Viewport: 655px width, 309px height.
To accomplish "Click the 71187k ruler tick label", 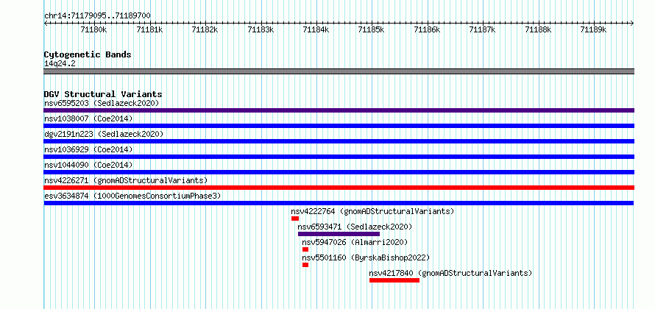I will (483, 29).
